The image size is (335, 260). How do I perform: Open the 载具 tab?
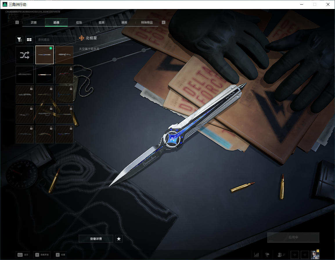tap(102, 22)
